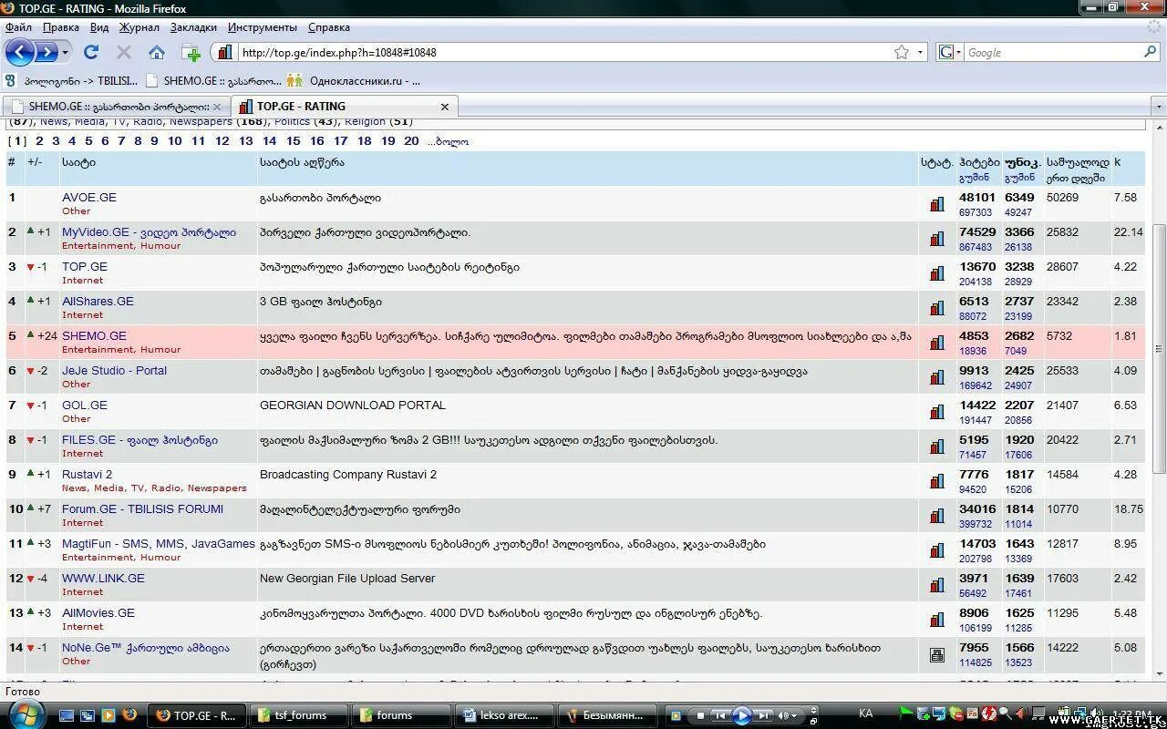
Task: Open the Журнал menu
Action: pyautogui.click(x=139, y=27)
